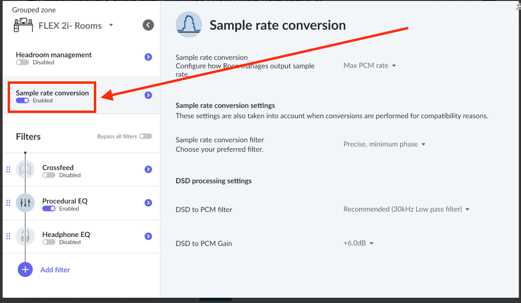
Task: Toggle the Procedural EQ switch off
Action: 49,209
